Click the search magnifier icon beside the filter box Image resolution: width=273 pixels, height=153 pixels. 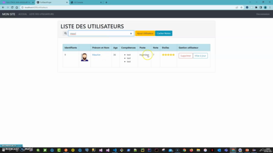(65, 33)
